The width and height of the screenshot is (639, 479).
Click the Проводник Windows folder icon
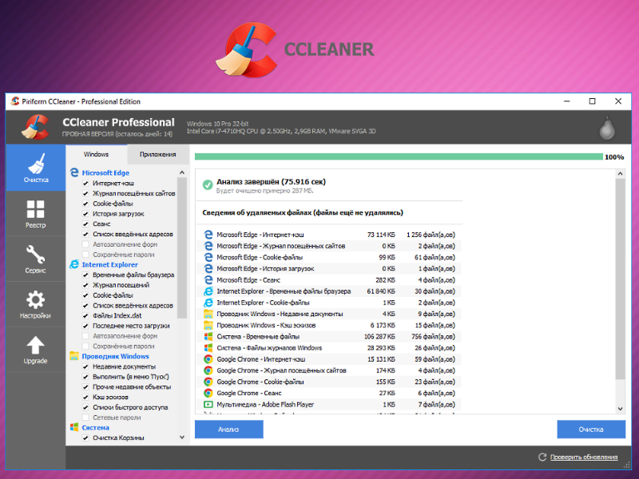coord(74,356)
